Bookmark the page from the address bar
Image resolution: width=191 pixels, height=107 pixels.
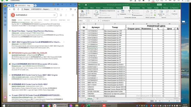point(58,9)
